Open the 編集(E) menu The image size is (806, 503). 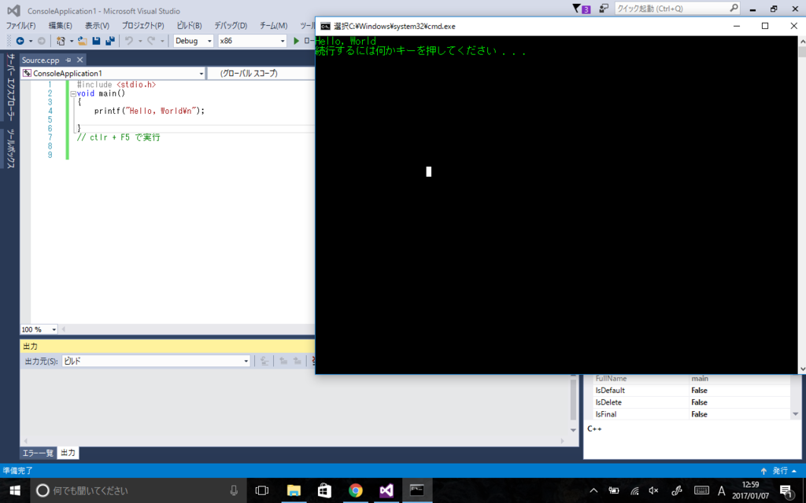[x=60, y=26]
